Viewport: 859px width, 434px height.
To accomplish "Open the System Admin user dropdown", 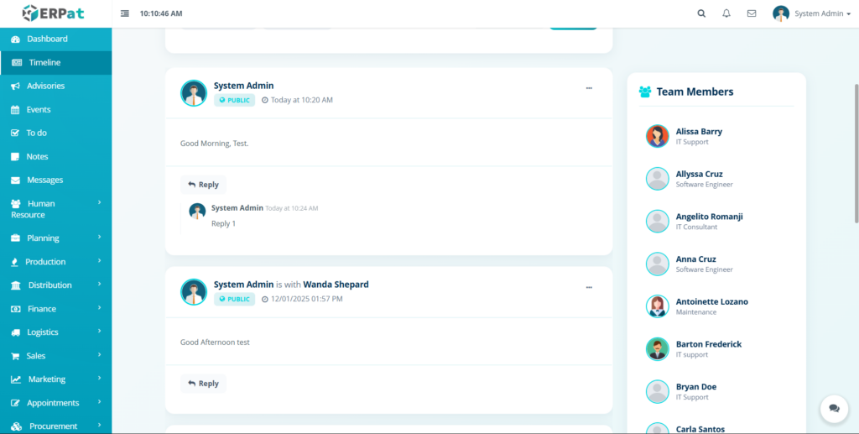I will click(x=810, y=13).
